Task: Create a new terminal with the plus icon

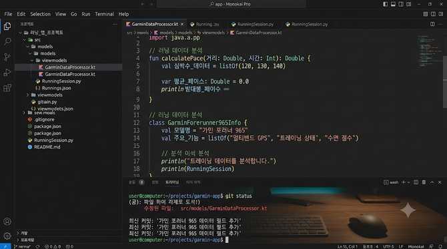Action: tap(404, 182)
